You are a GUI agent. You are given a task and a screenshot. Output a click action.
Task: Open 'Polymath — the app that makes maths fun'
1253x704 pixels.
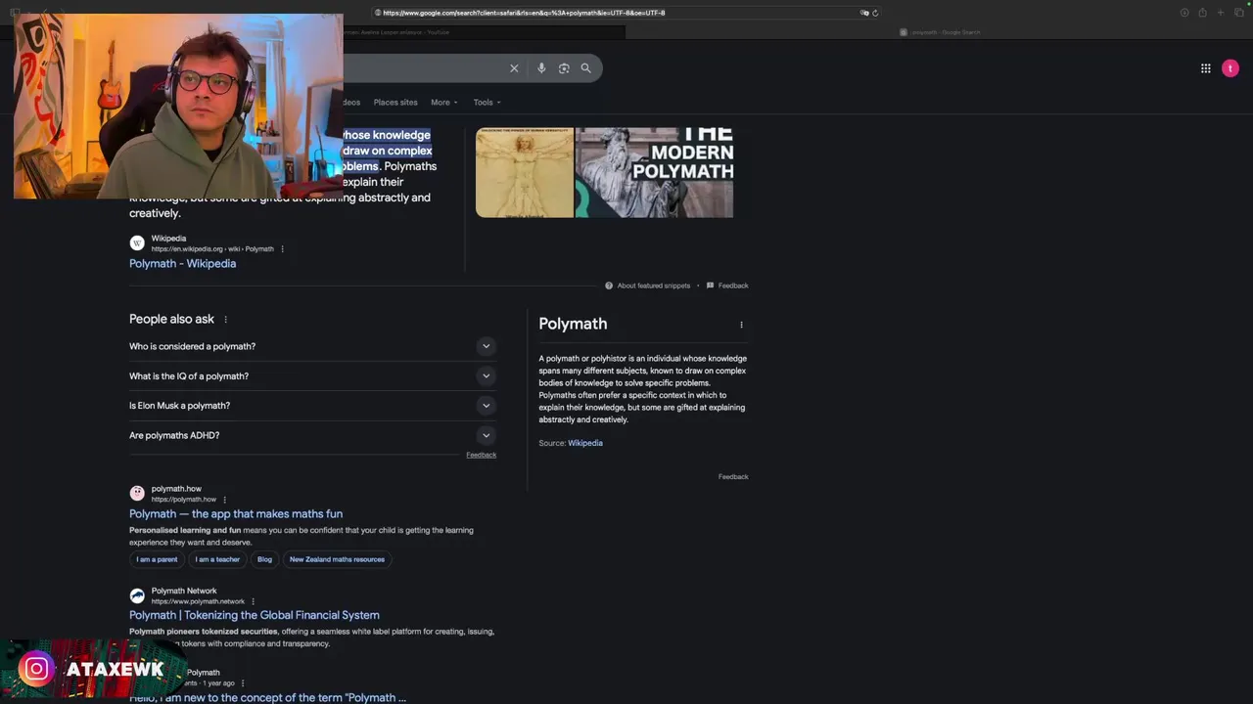point(236,514)
